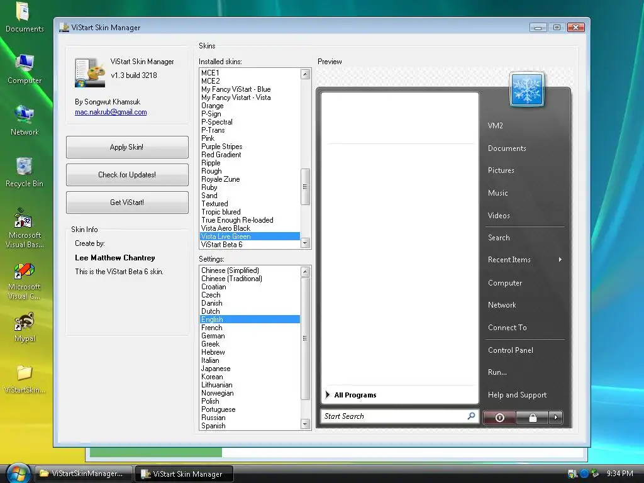
Task: Click the power button in preview
Action: click(499, 418)
